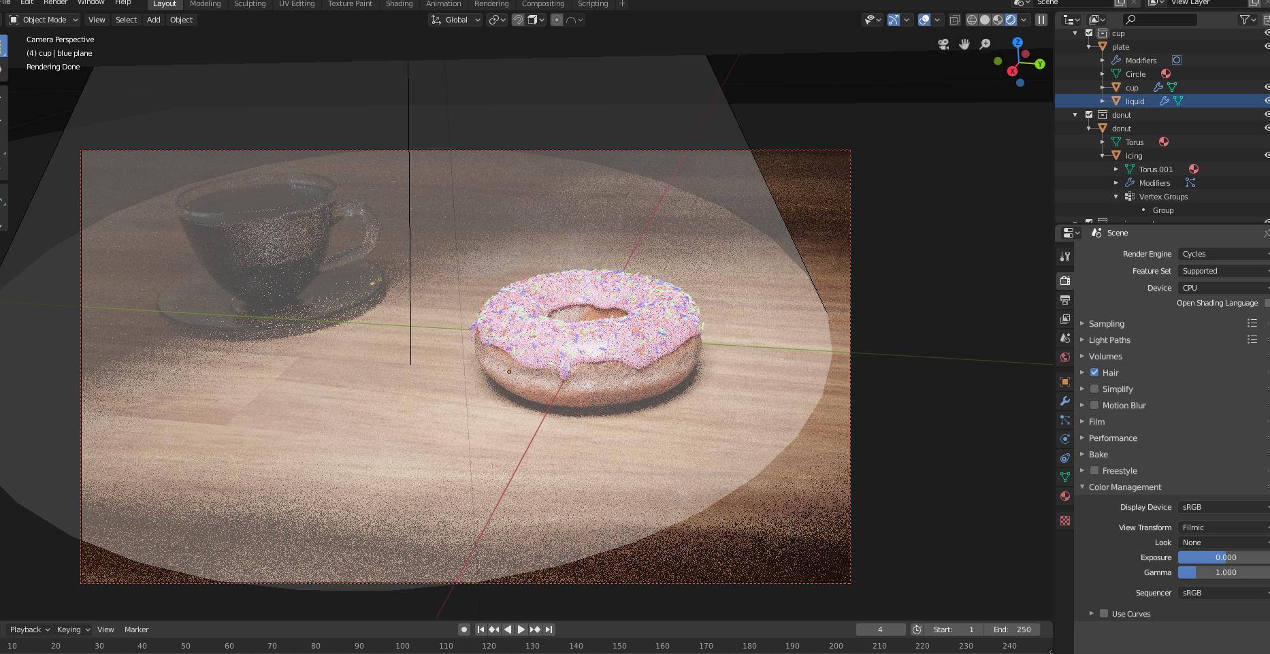The image size is (1270, 654).
Task: Play the animation forward
Action: [x=521, y=630]
